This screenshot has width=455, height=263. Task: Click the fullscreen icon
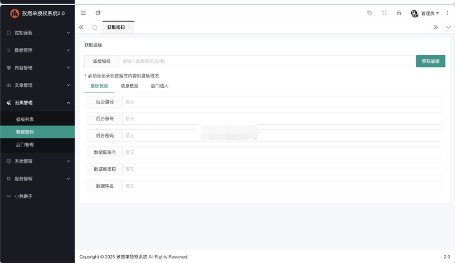(x=385, y=13)
